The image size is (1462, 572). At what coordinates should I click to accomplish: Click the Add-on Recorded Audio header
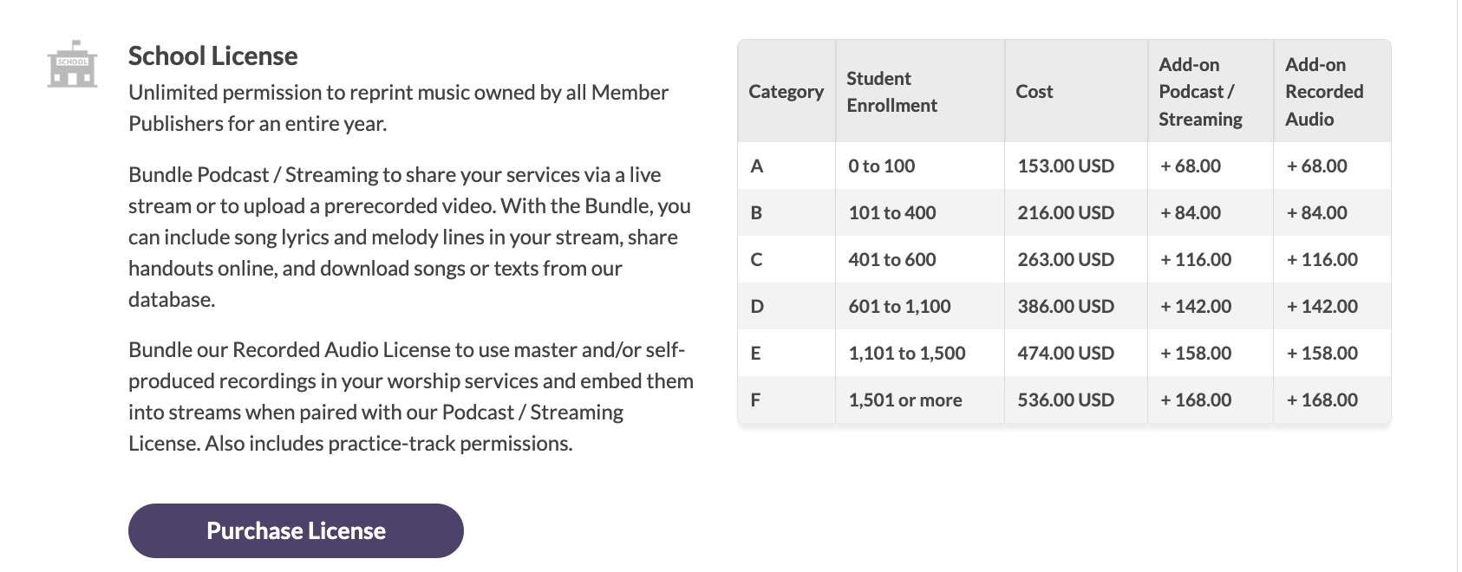pyautogui.click(x=1323, y=92)
